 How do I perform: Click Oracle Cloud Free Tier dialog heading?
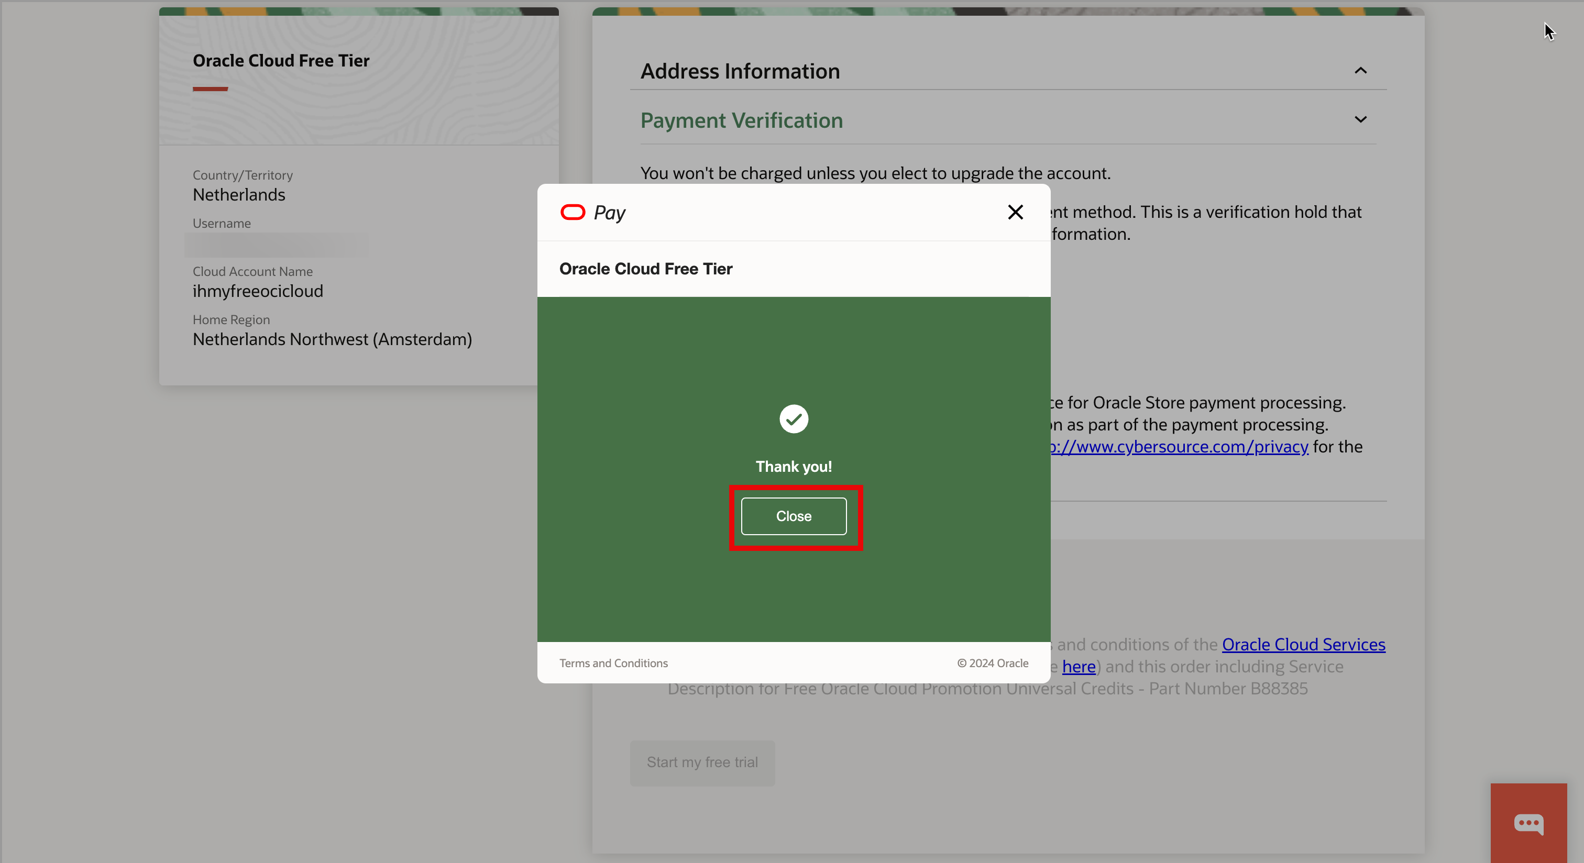646,269
